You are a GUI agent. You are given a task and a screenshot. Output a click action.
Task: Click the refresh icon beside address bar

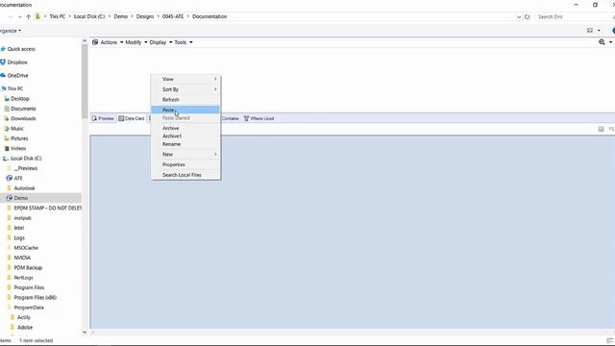[528, 17]
